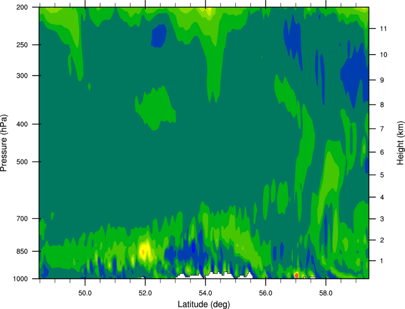
Task: Click the 200 pressure tick label
Action: 22,7
